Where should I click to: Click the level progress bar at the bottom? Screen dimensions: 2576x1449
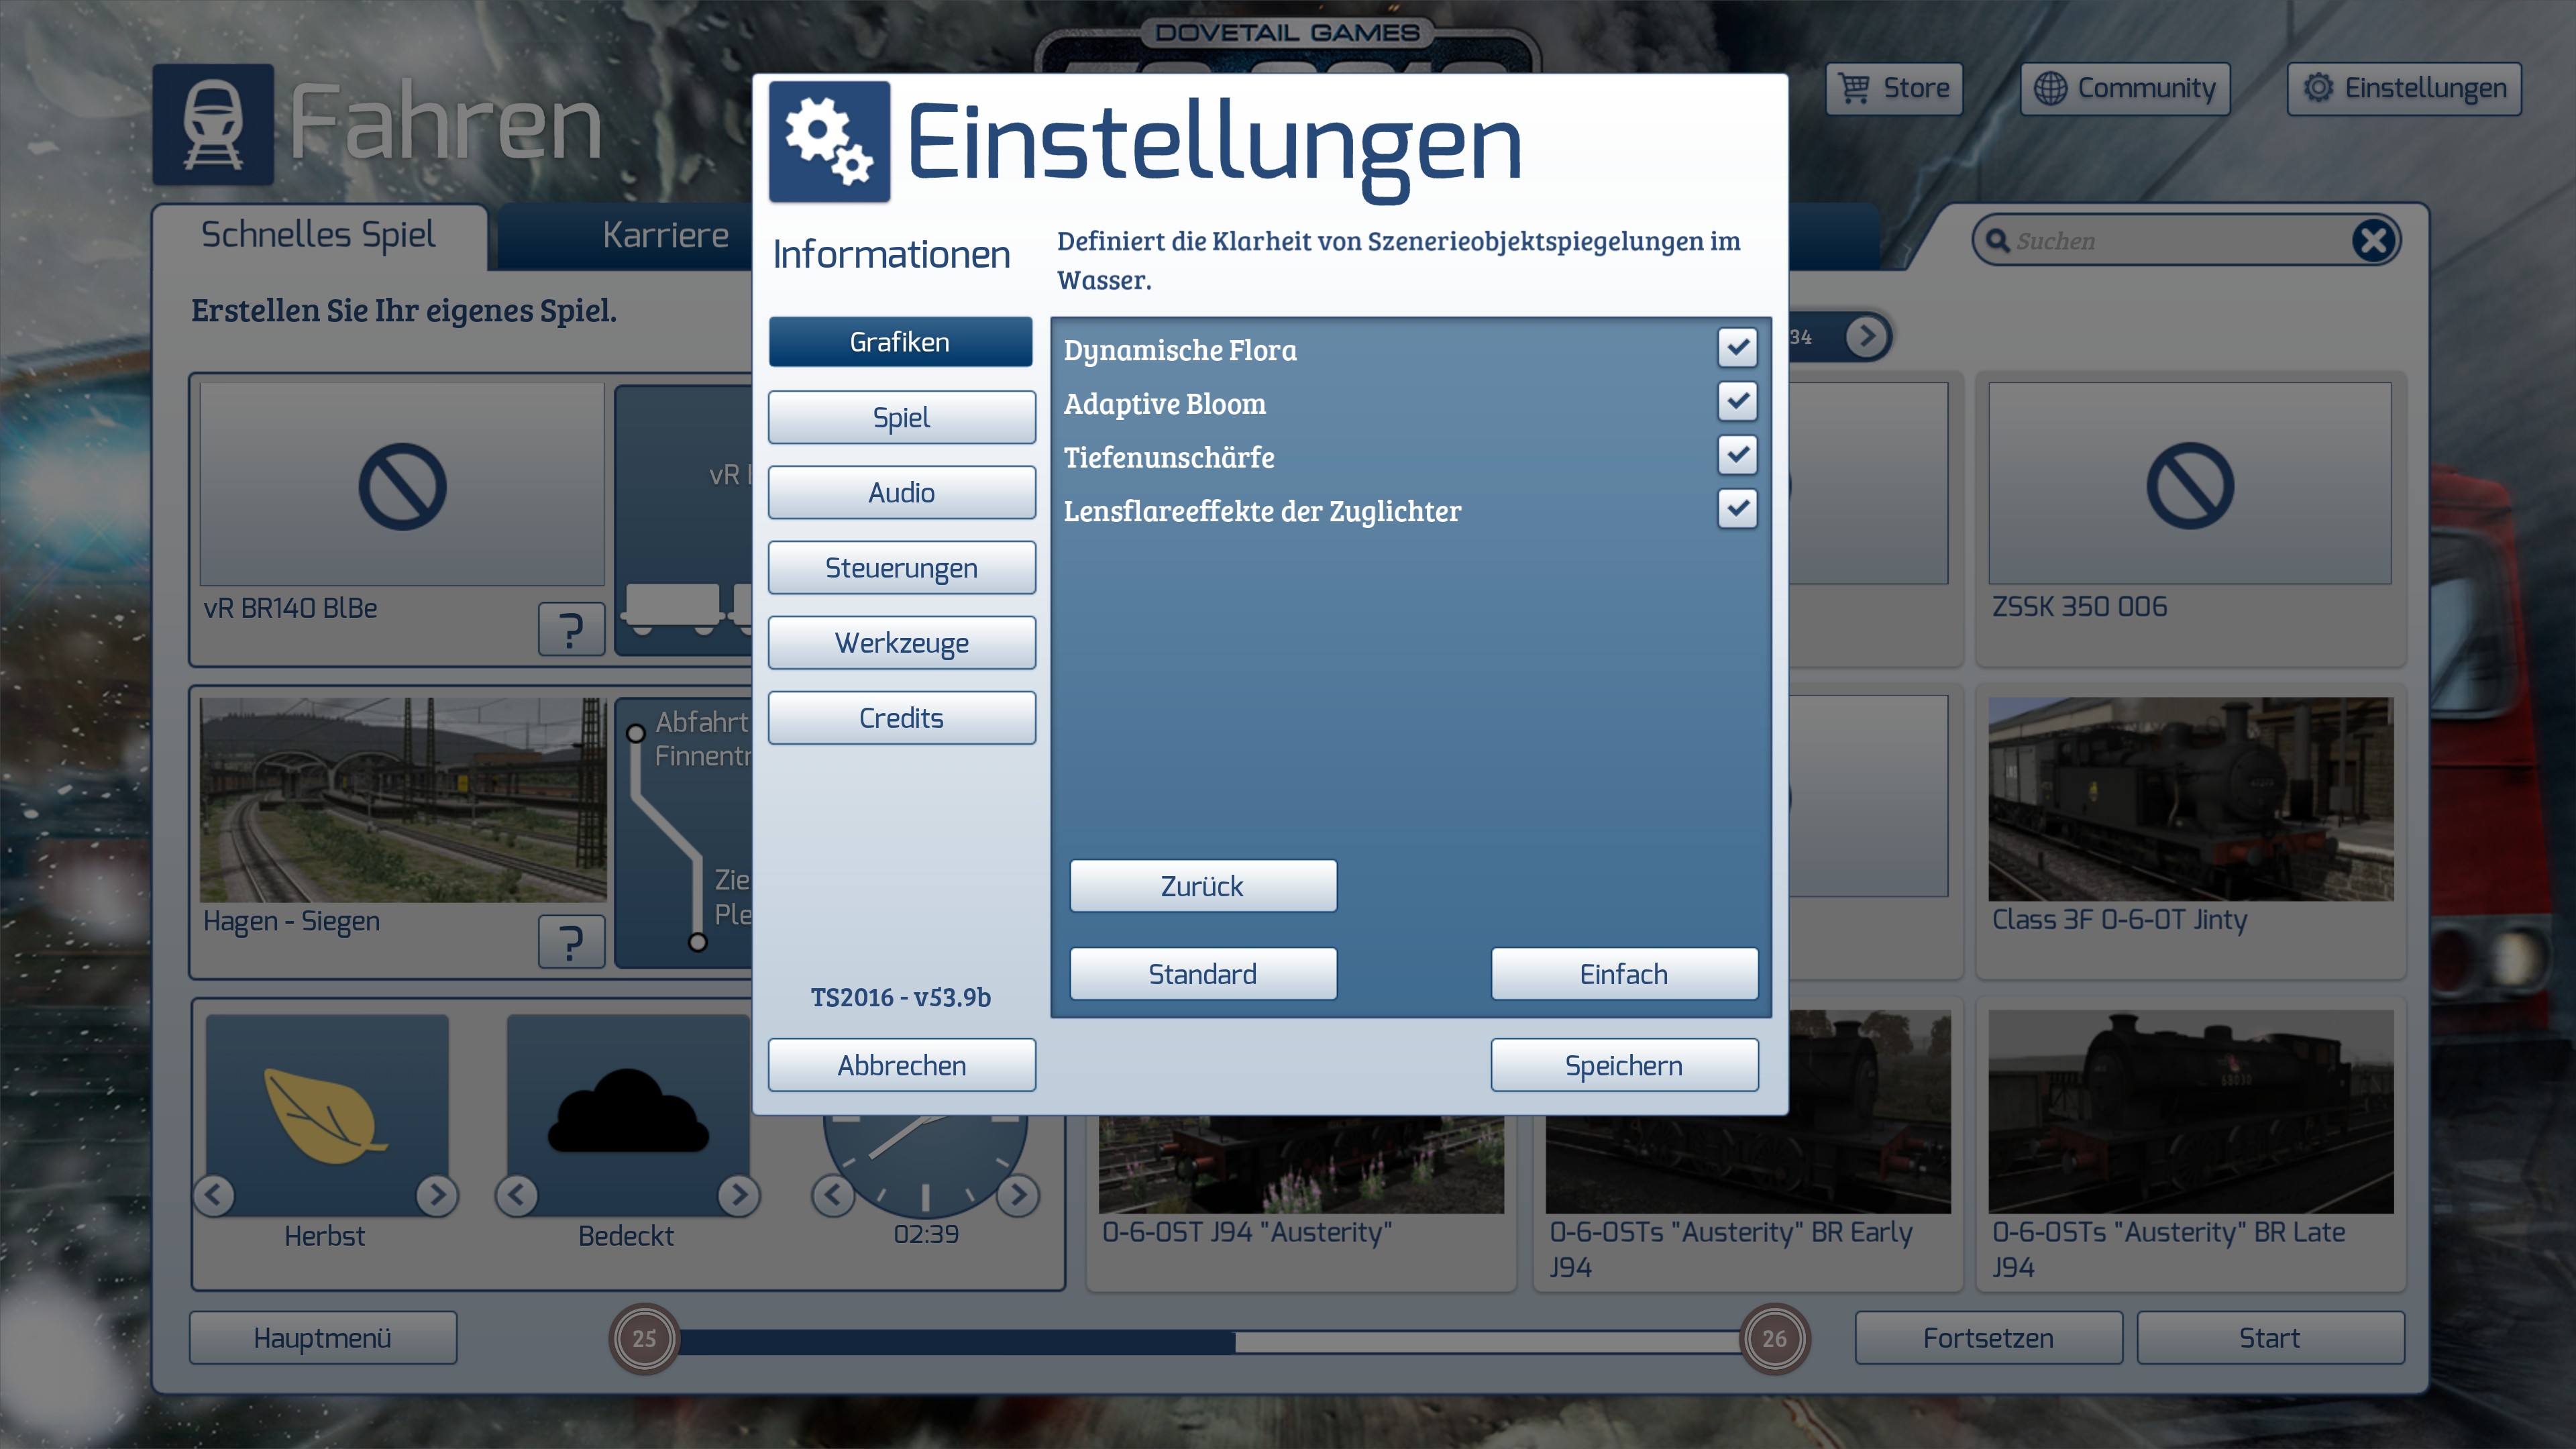[1208, 1341]
